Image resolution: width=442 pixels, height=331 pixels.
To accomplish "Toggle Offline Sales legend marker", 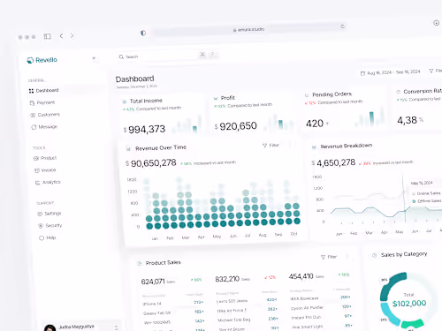I will pyautogui.click(x=414, y=201).
